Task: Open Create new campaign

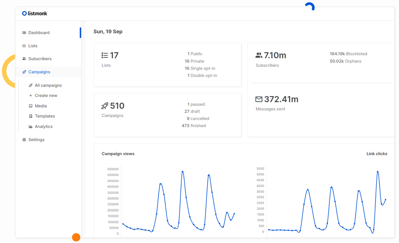Action: pos(45,95)
